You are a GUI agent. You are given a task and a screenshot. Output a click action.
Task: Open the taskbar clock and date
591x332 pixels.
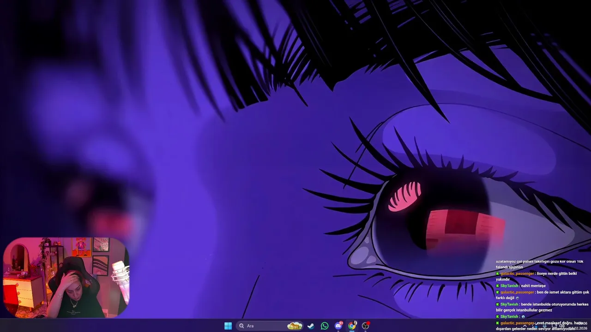[x=578, y=326]
